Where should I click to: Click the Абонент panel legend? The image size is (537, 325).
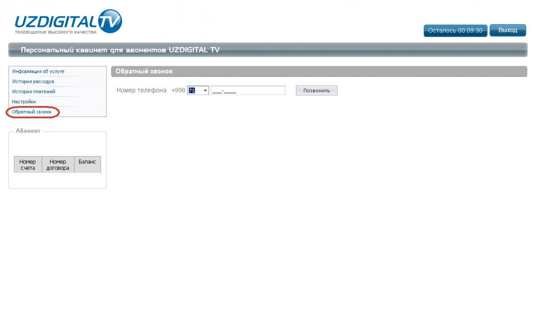(28, 131)
